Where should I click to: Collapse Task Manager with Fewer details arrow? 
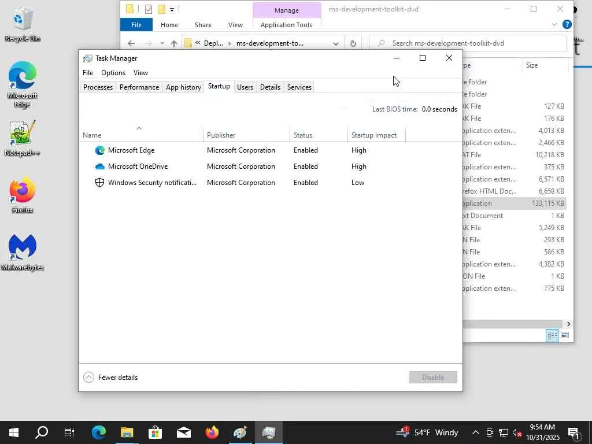pyautogui.click(x=88, y=377)
